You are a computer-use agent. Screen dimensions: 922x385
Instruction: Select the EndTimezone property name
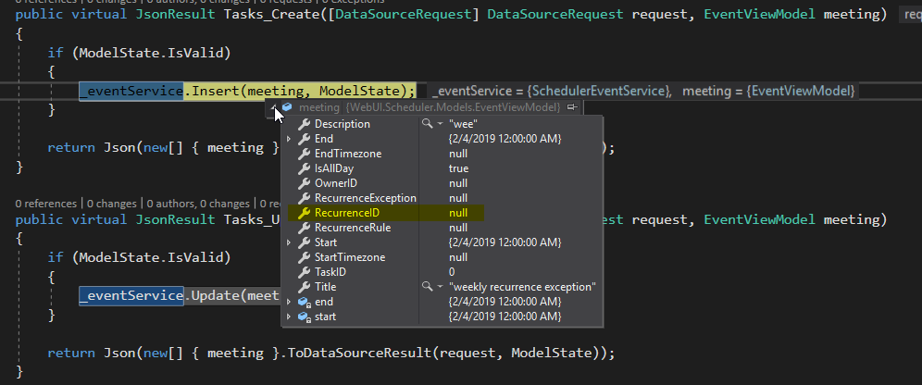click(348, 154)
